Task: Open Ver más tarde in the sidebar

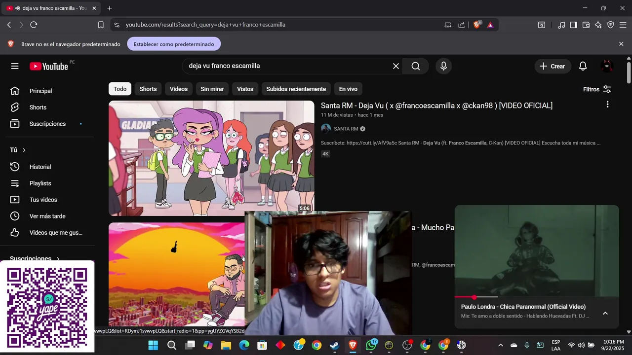Action: coord(47,216)
